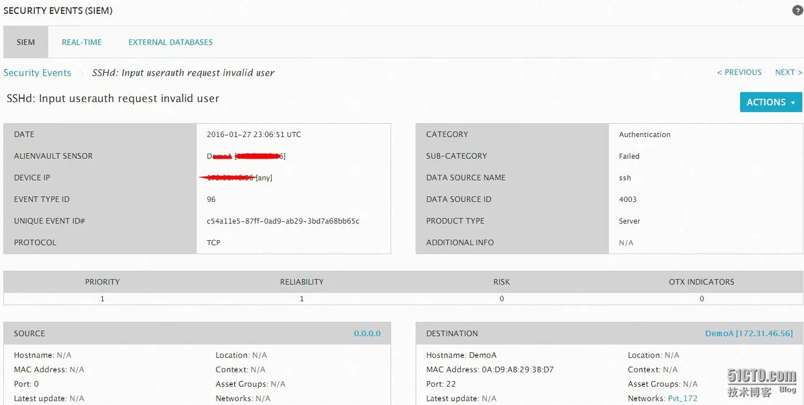Select unique event ID c54a11e5-87ff-0ad9-ab29-3bd7a68bb65c
Screen dimensions: 804x405
tap(283, 221)
